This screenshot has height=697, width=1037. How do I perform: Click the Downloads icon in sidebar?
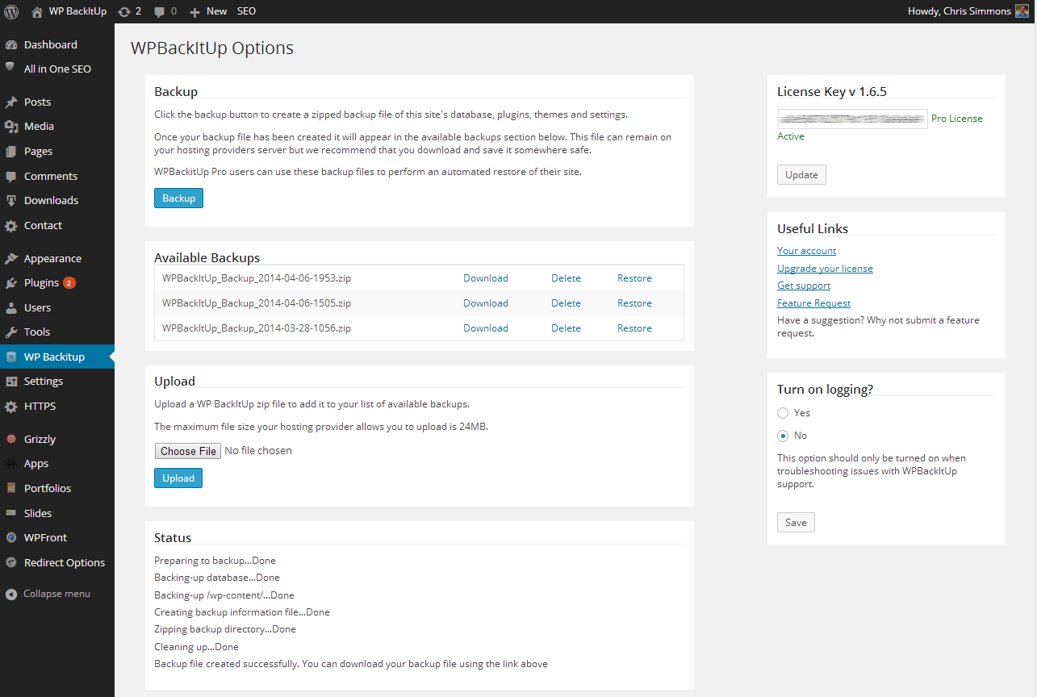pos(11,201)
